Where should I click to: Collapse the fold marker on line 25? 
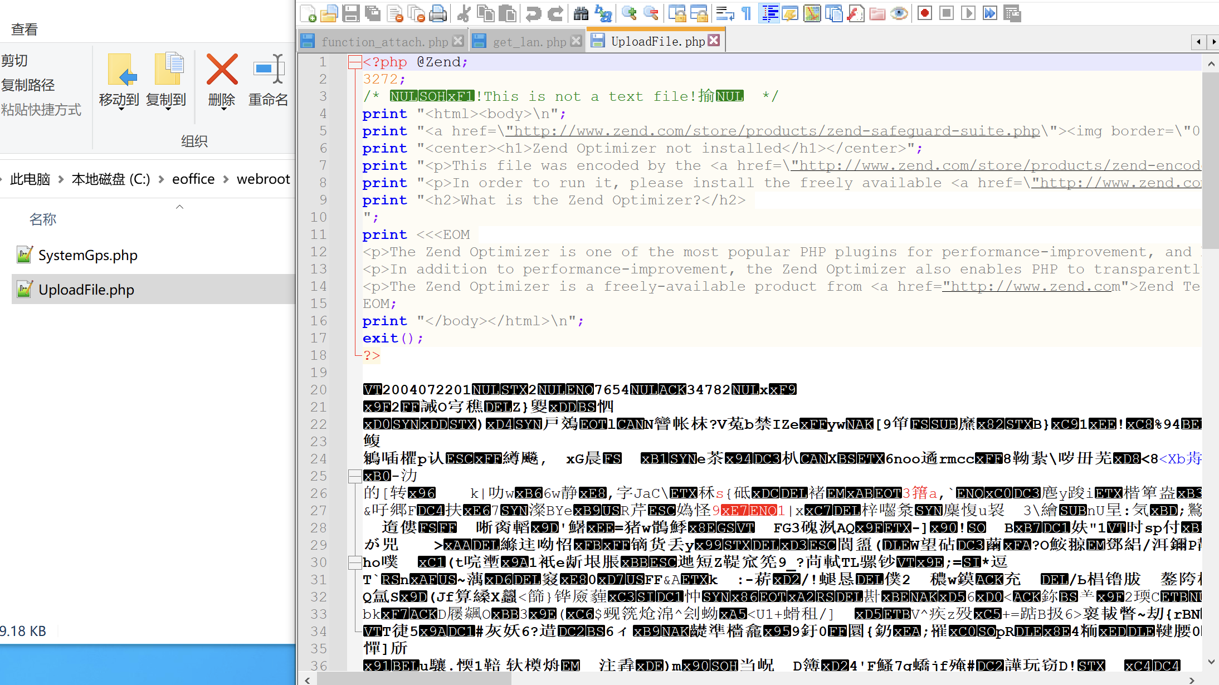[354, 476]
